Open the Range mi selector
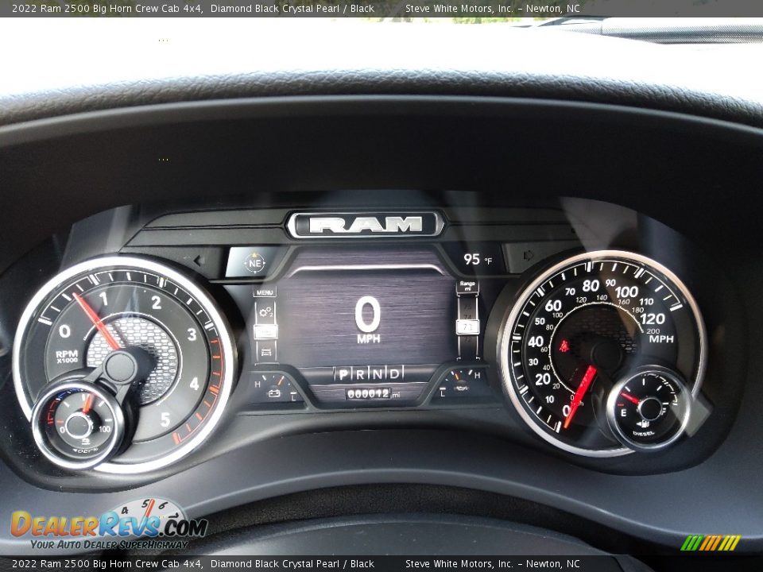The width and height of the screenshot is (763, 572). [467, 286]
